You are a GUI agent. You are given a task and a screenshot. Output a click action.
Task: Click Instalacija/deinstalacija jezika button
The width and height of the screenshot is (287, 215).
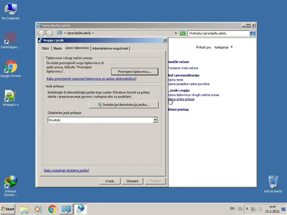(x=124, y=105)
